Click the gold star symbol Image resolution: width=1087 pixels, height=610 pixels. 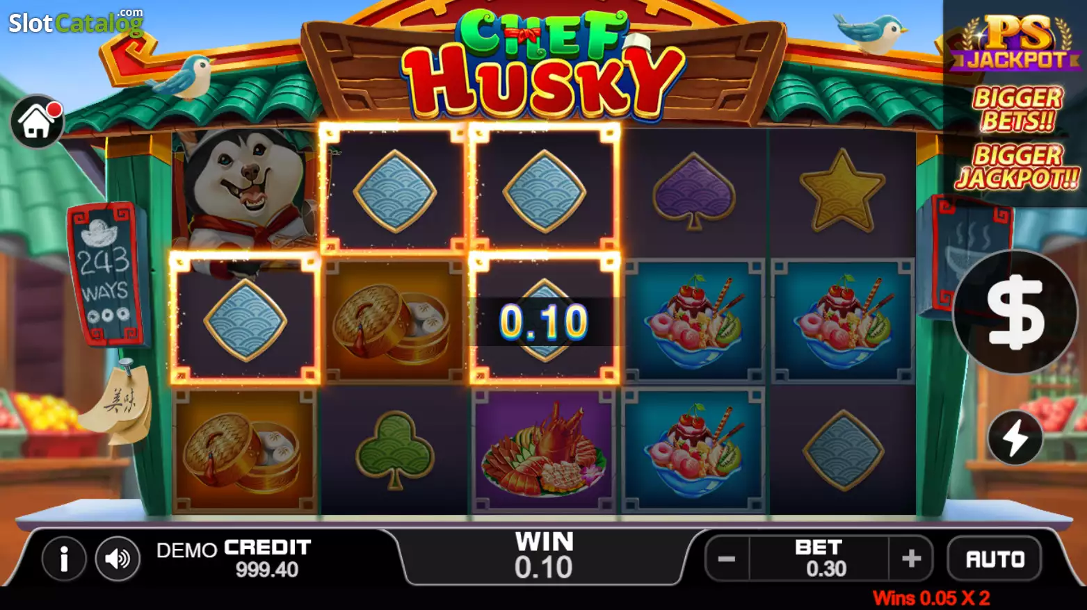pos(842,191)
